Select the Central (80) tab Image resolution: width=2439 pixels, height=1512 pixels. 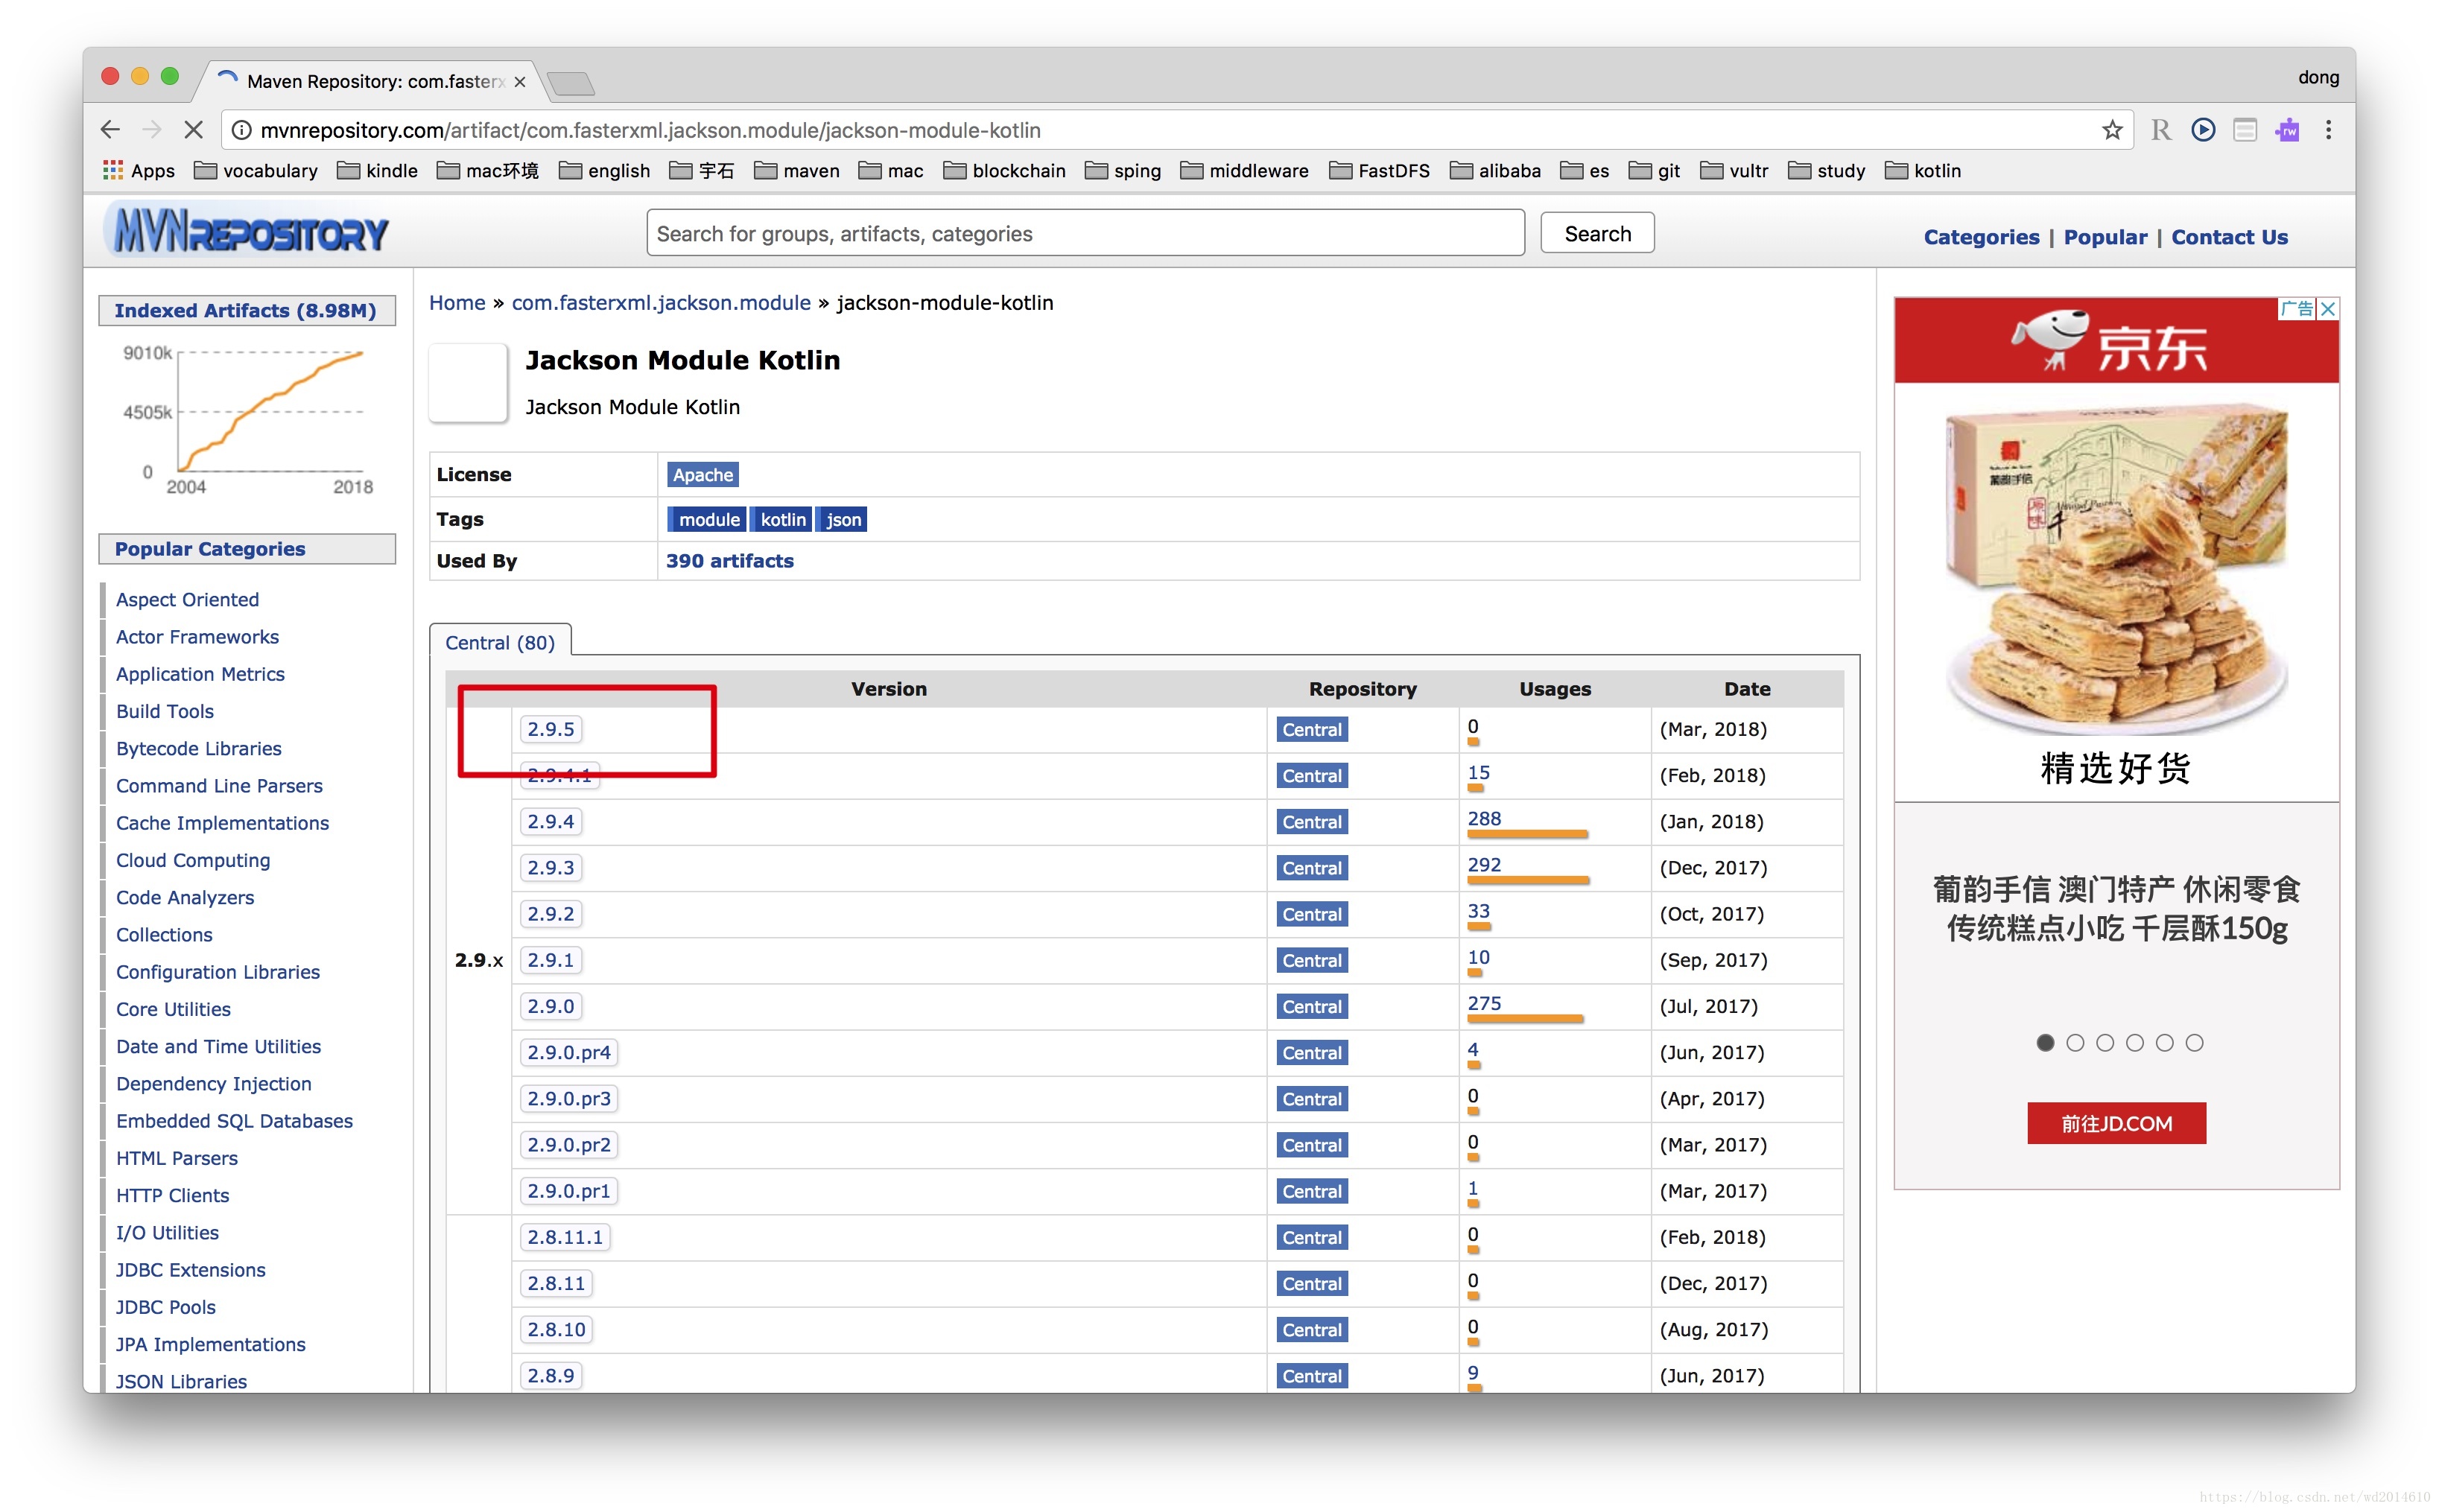coord(499,643)
